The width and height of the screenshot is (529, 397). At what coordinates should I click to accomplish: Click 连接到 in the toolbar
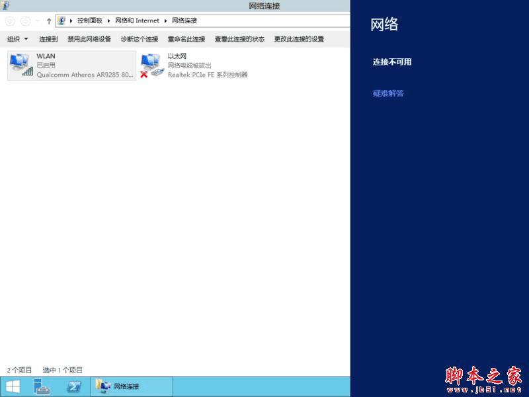(x=48, y=39)
